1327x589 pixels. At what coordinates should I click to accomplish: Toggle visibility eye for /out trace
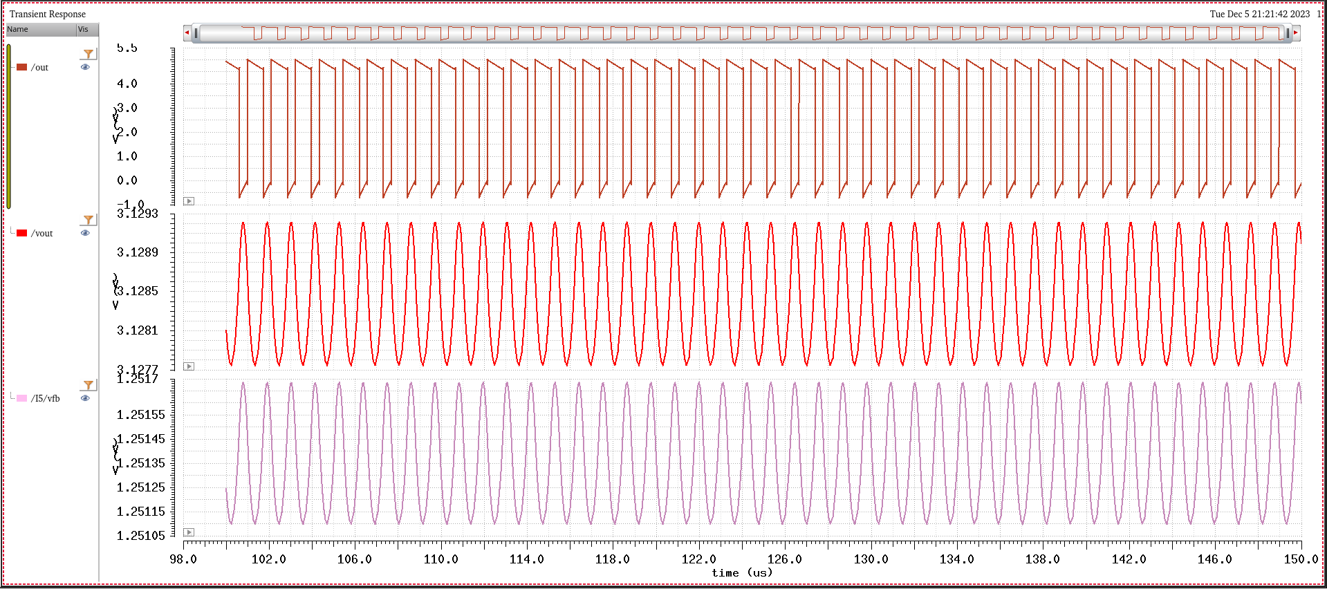pyautogui.click(x=85, y=67)
